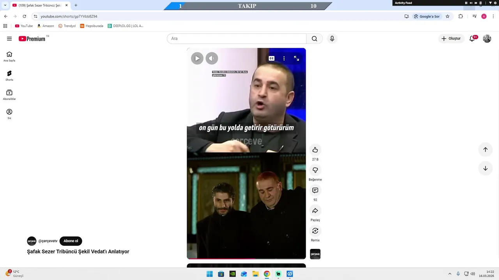Screen dimensions: 499x280
Task: Bookmark this page with star
Action: (x=448, y=16)
